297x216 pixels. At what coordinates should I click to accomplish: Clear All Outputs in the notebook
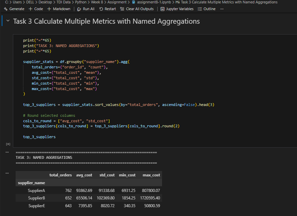pos(137,9)
